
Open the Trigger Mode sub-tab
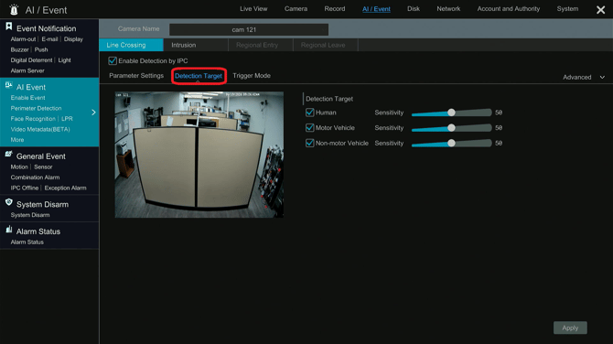pos(252,76)
